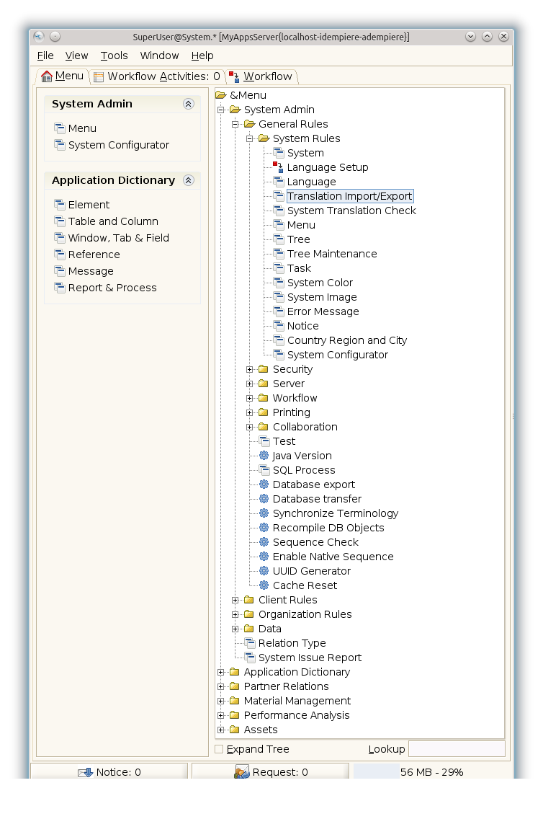
Task: Click the Request icon in status bar
Action: tap(241, 772)
